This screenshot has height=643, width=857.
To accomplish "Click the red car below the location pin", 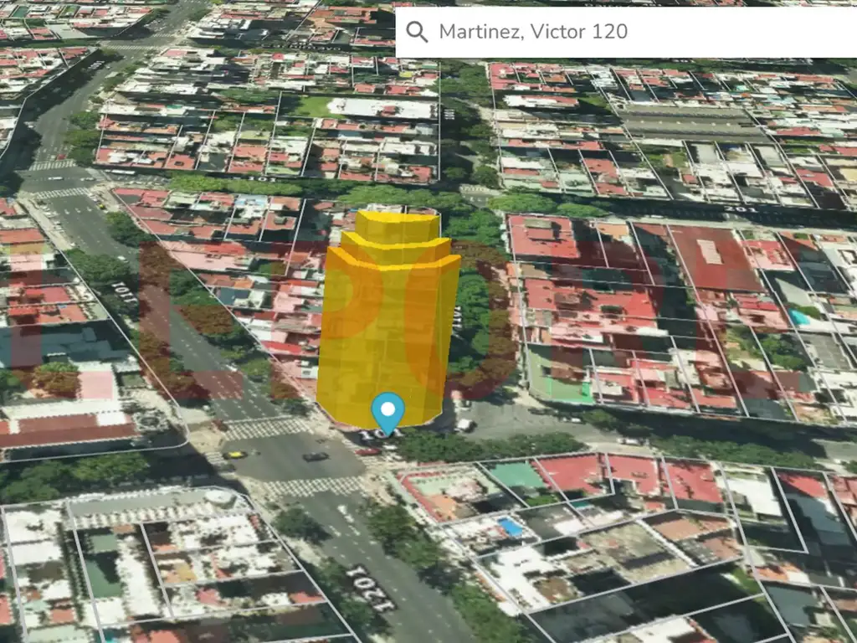I will pos(368,451).
